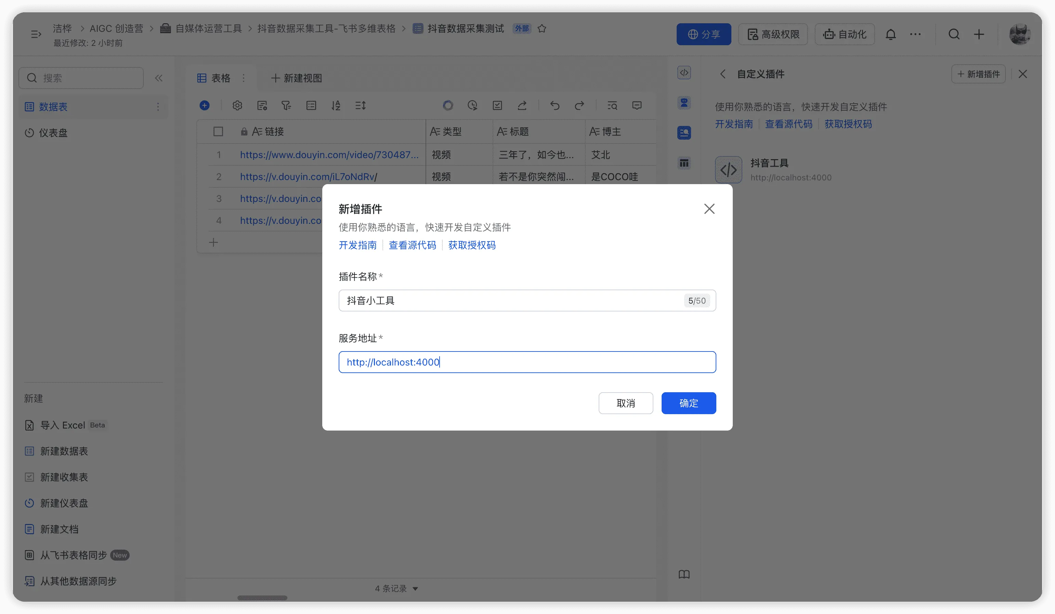Click the sort records icon

(336, 105)
